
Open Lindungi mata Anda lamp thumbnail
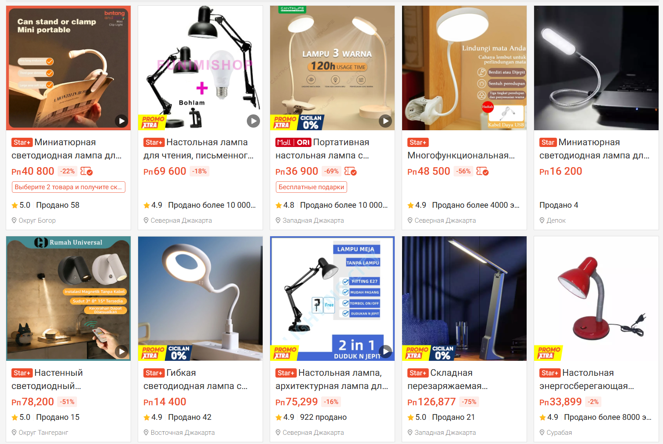click(464, 68)
